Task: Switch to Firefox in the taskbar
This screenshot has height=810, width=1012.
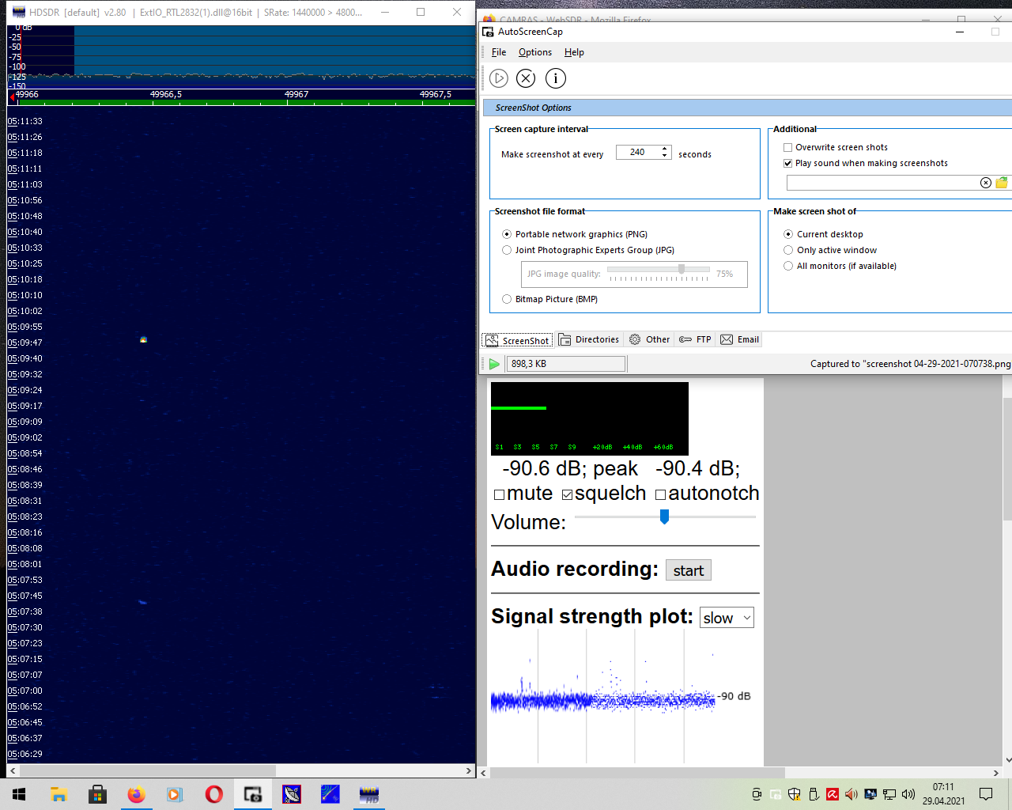Action: [136, 794]
